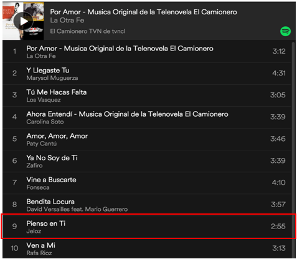Select track 1 Por Amor by La Otra Fe
Image resolution: width=297 pixels, height=259 pixels.
[x=147, y=52]
